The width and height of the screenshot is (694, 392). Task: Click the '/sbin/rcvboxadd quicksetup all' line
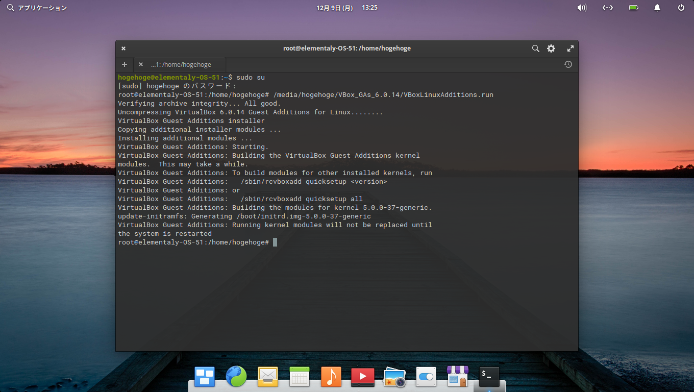click(240, 199)
